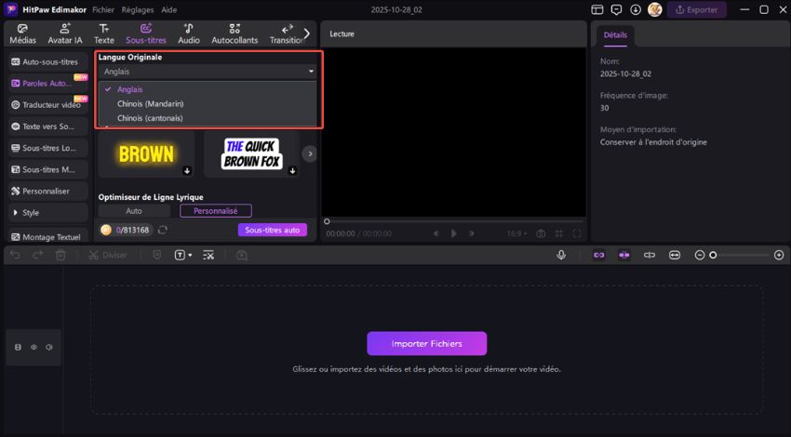The width and height of the screenshot is (791, 437).
Task: Select the Personnalisé optimizer option
Action: [215, 211]
